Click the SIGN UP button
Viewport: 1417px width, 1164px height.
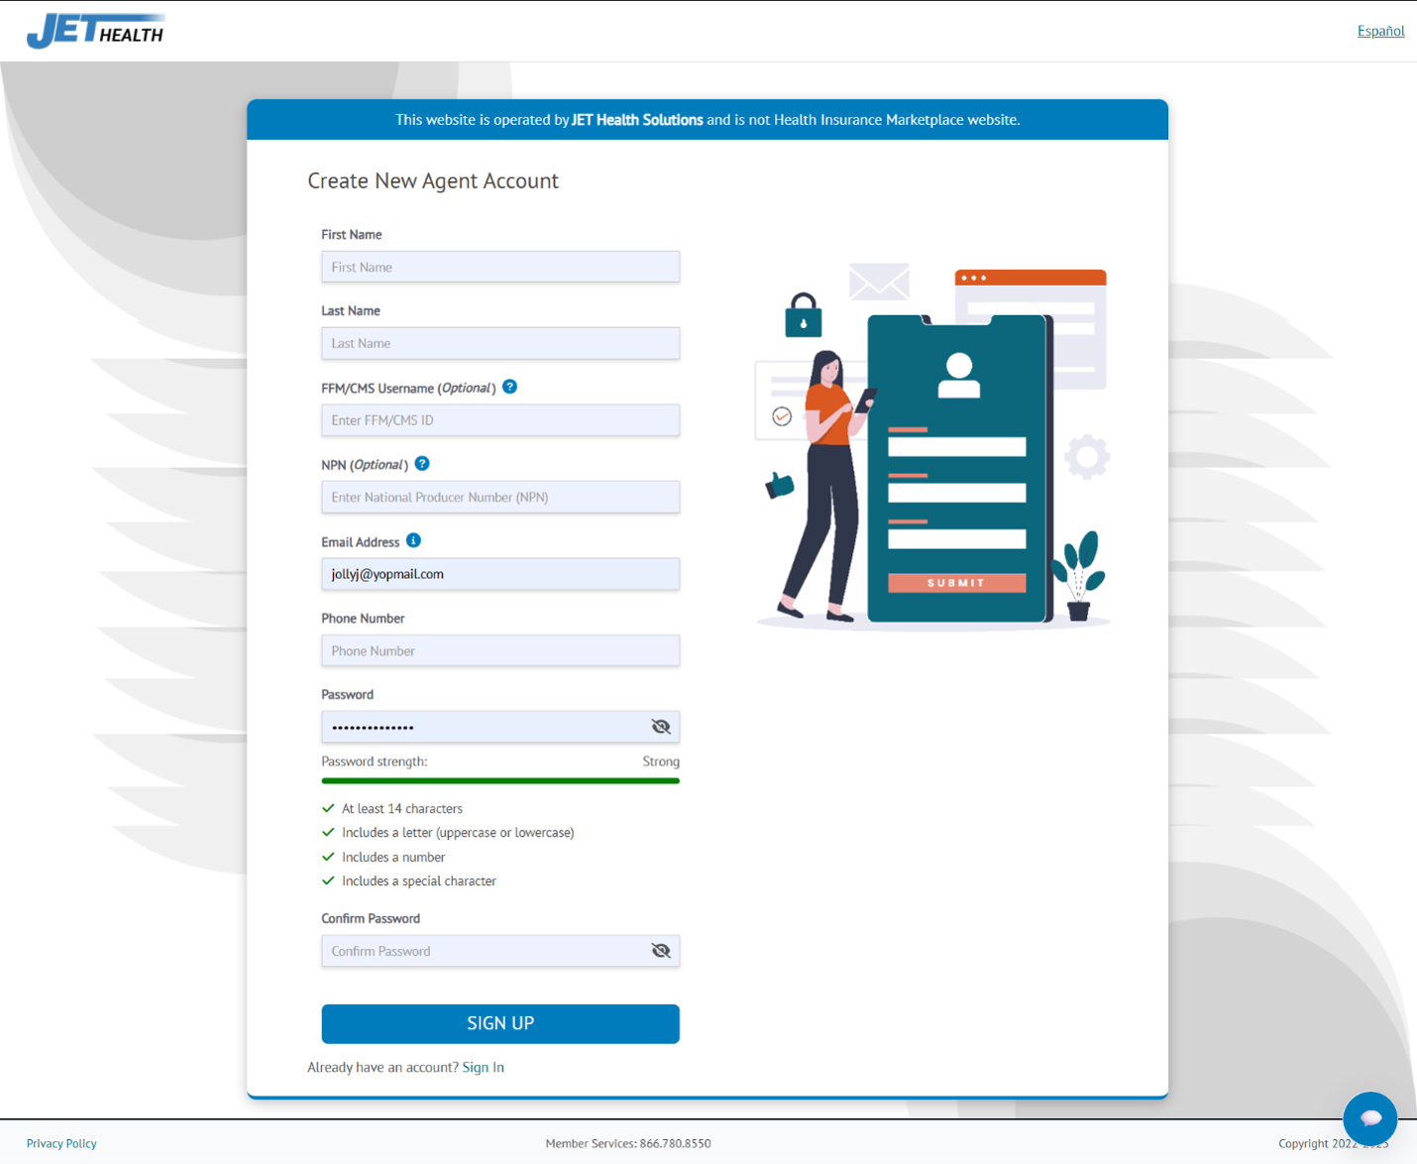(x=500, y=1023)
